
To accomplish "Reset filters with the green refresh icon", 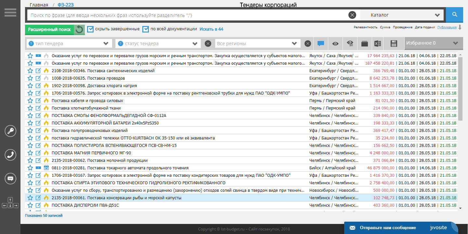I will click(x=79, y=30).
